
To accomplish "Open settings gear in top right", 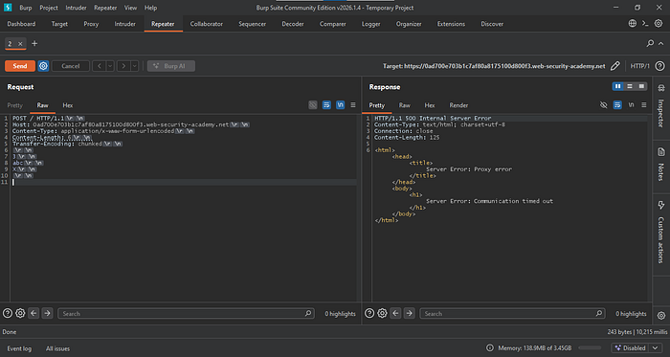I will click(659, 24).
